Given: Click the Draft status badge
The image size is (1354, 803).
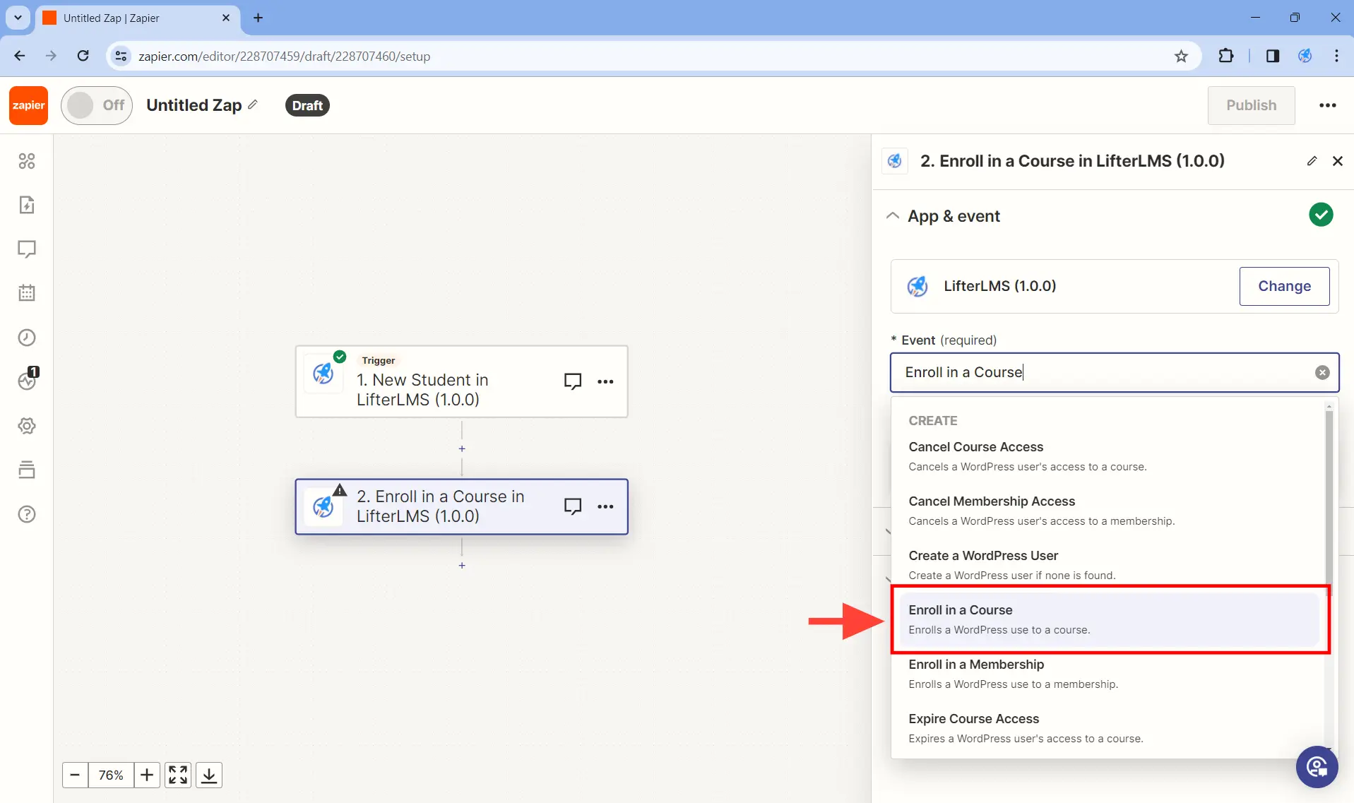Looking at the screenshot, I should 307,105.
